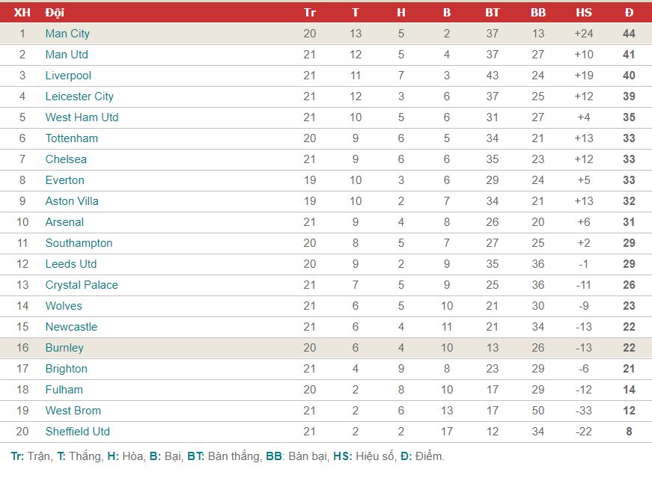This screenshot has height=478, width=652.
Task: Select Leicester City in the table
Action: [x=79, y=96]
